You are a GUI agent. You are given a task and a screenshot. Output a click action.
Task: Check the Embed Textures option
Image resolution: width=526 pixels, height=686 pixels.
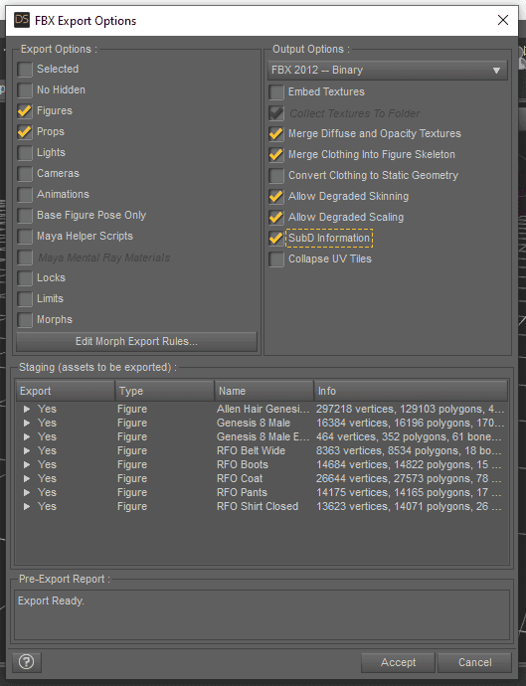coord(276,91)
